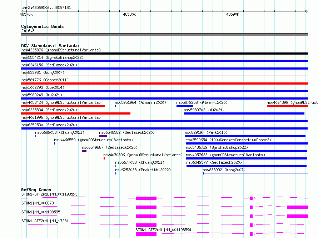The height and width of the screenshot is (238, 318).
Task: Select the nsv4070896 red variant marker
Action: pyautogui.click(x=104, y=158)
